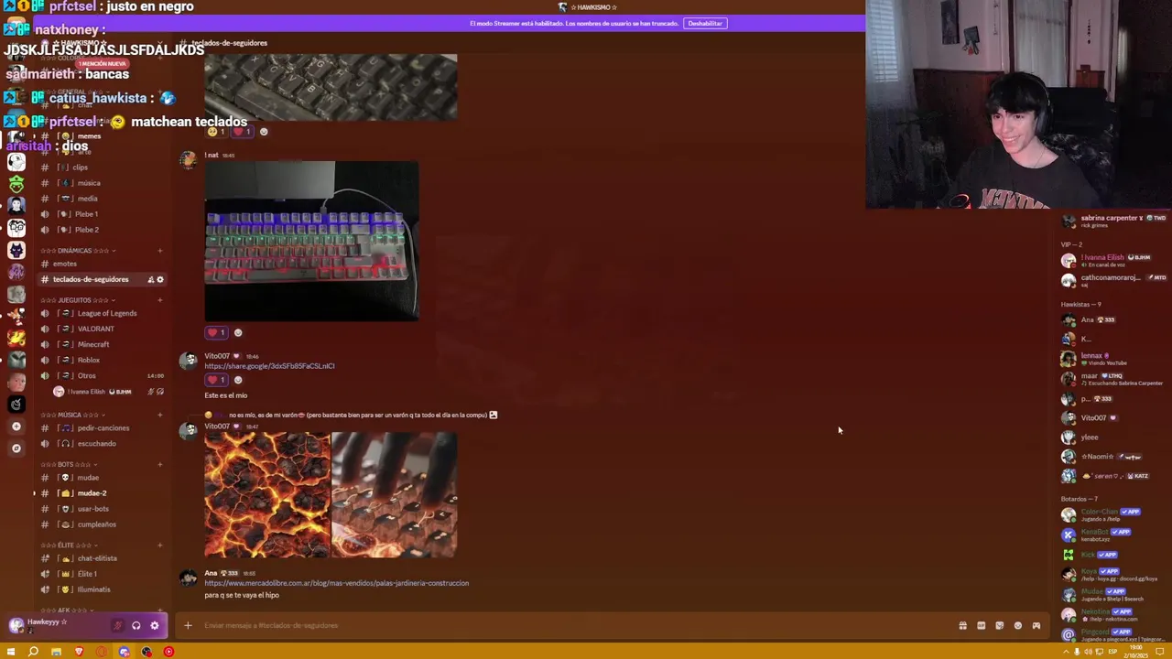Image resolution: width=1172 pixels, height=659 pixels.
Task: Open ! Ivanna Eilish in VIP members list
Action: coord(1103,261)
